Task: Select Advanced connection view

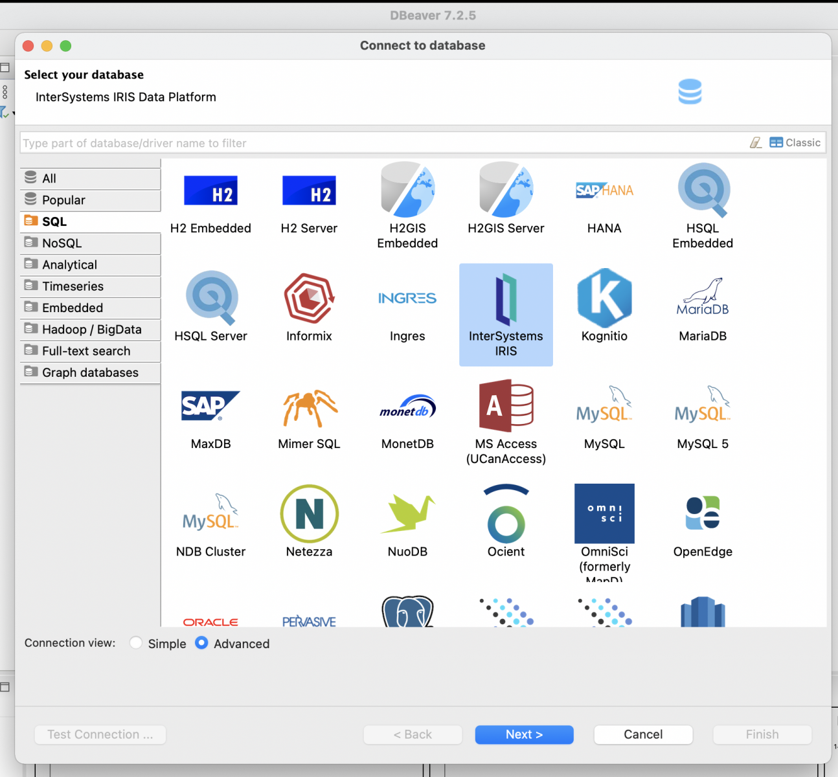Action: [201, 643]
